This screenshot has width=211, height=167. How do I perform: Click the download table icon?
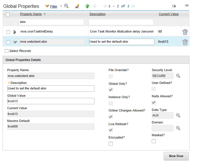(174, 6)
